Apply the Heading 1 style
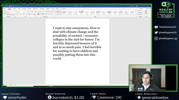 click(x=70, y=12)
